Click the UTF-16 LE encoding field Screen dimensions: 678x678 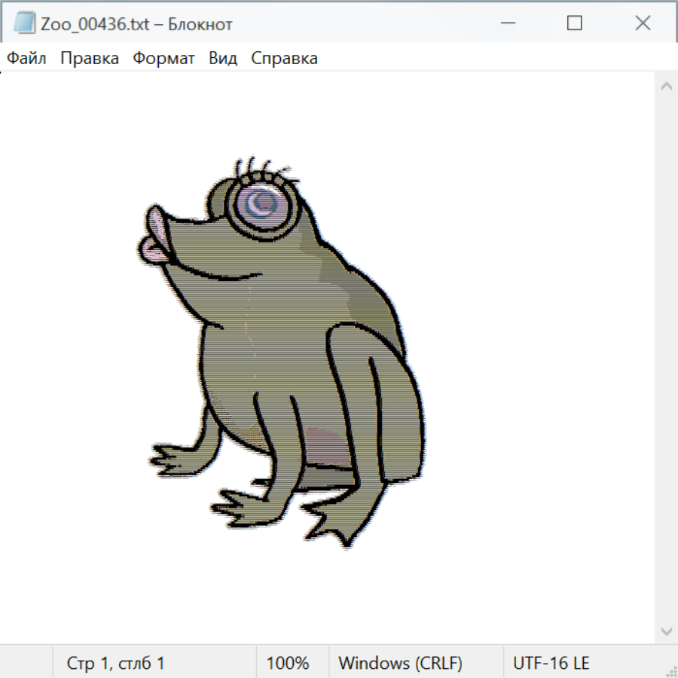pos(551,663)
